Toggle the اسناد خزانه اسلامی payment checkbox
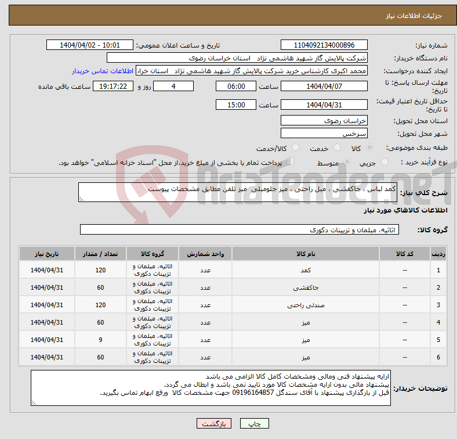This screenshot has width=457, height=439. [291, 161]
